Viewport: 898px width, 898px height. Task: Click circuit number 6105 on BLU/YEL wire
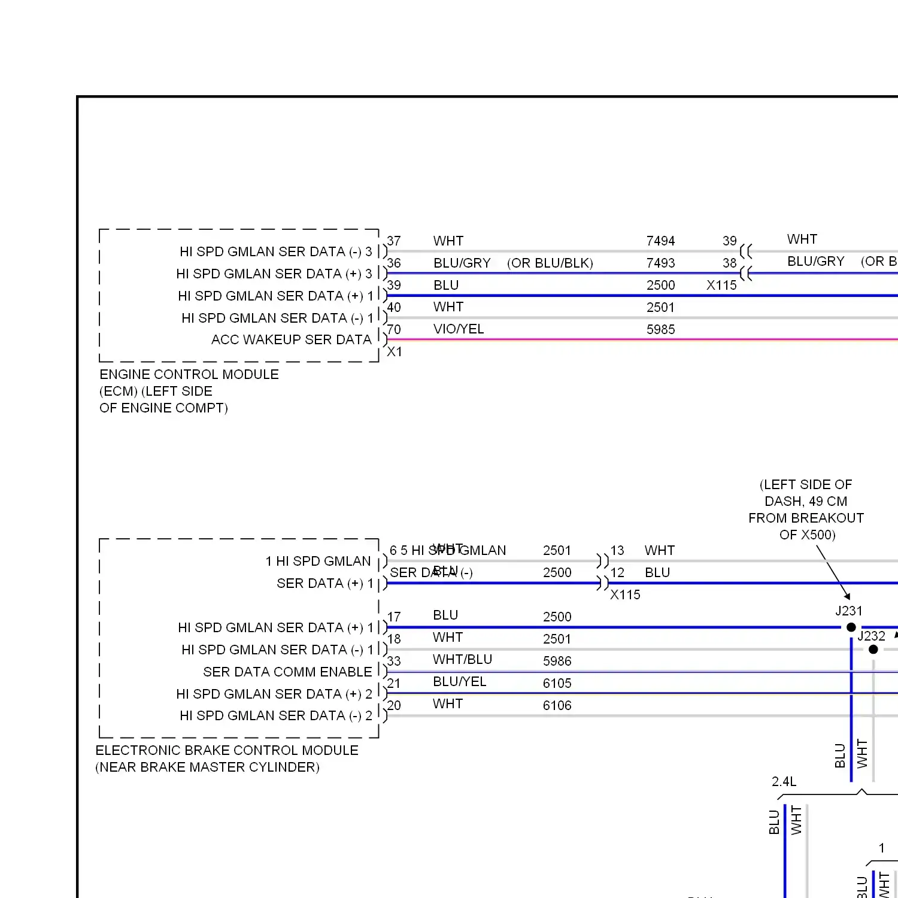[557, 683]
